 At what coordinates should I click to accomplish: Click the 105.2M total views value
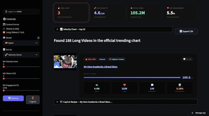(138, 13)
